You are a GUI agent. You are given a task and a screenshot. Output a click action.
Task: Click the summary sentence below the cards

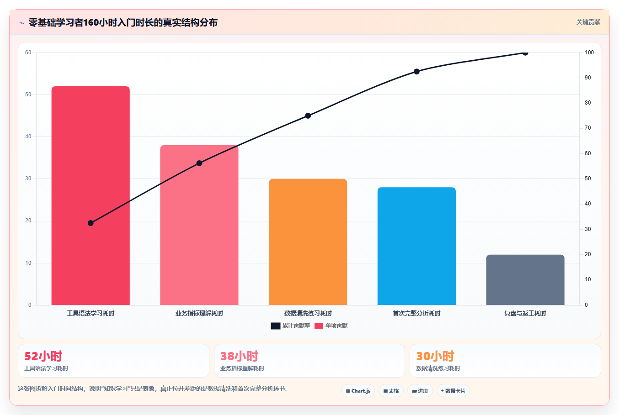[153, 389]
